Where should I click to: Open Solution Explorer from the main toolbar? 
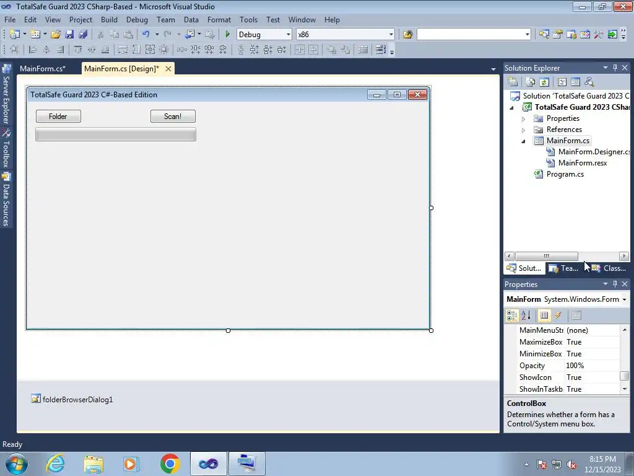(544, 35)
